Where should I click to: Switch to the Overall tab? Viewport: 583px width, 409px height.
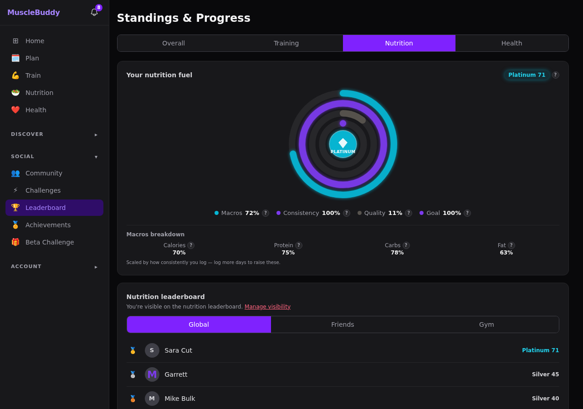click(x=174, y=43)
